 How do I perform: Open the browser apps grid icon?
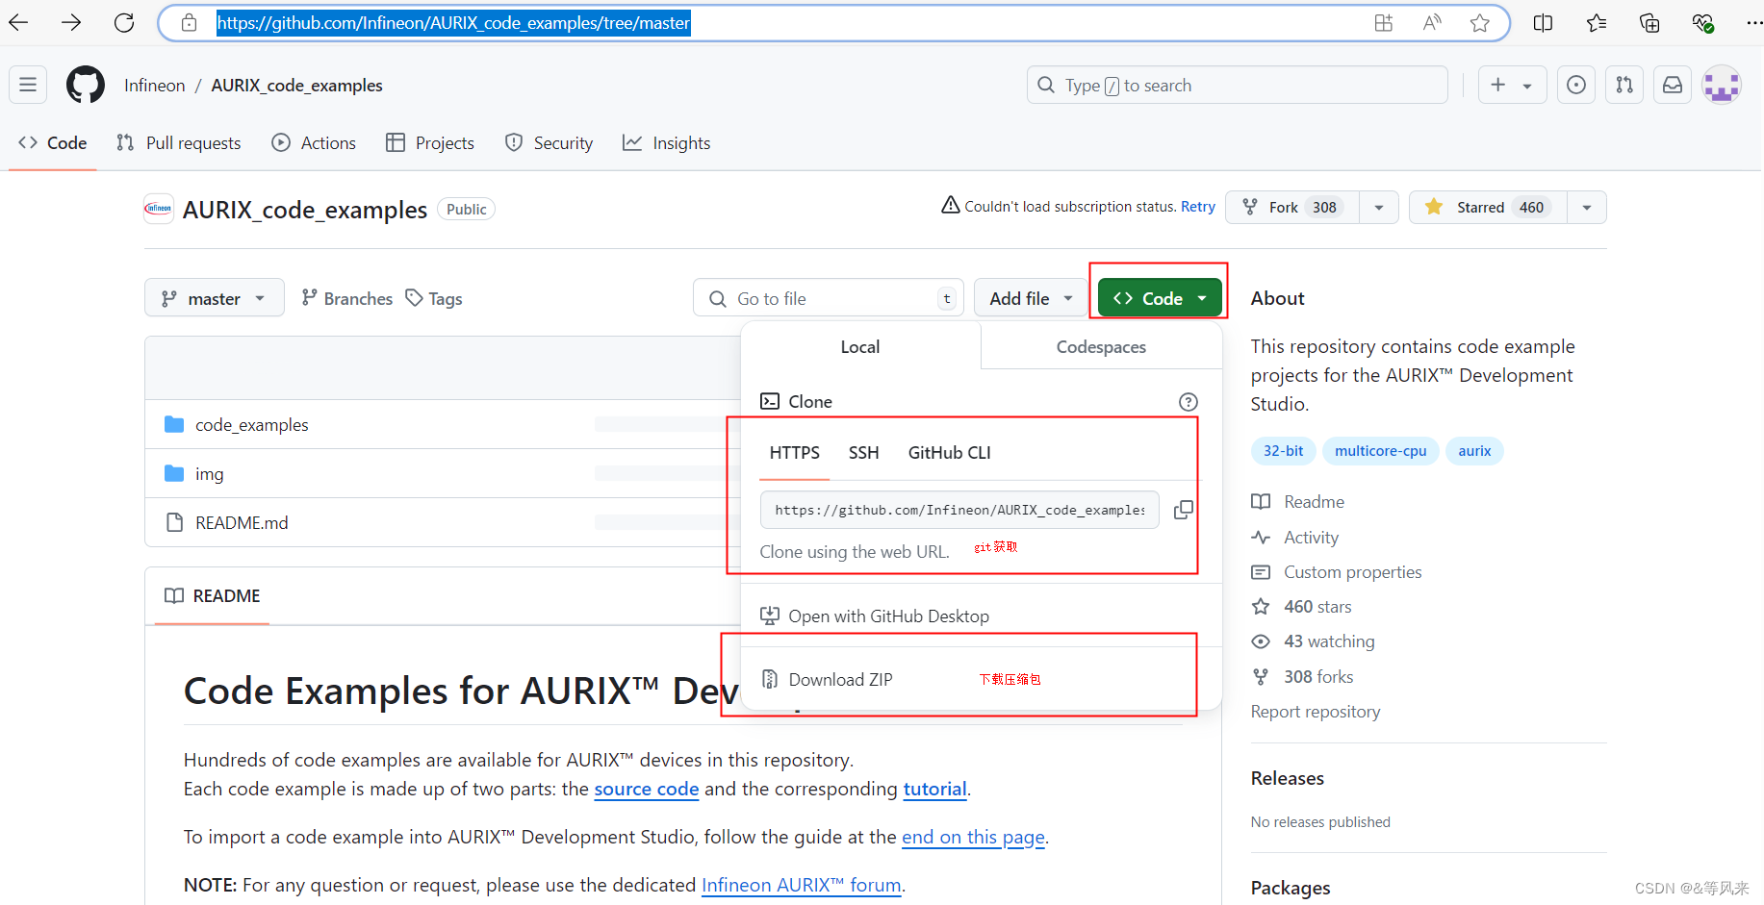click(x=1383, y=22)
